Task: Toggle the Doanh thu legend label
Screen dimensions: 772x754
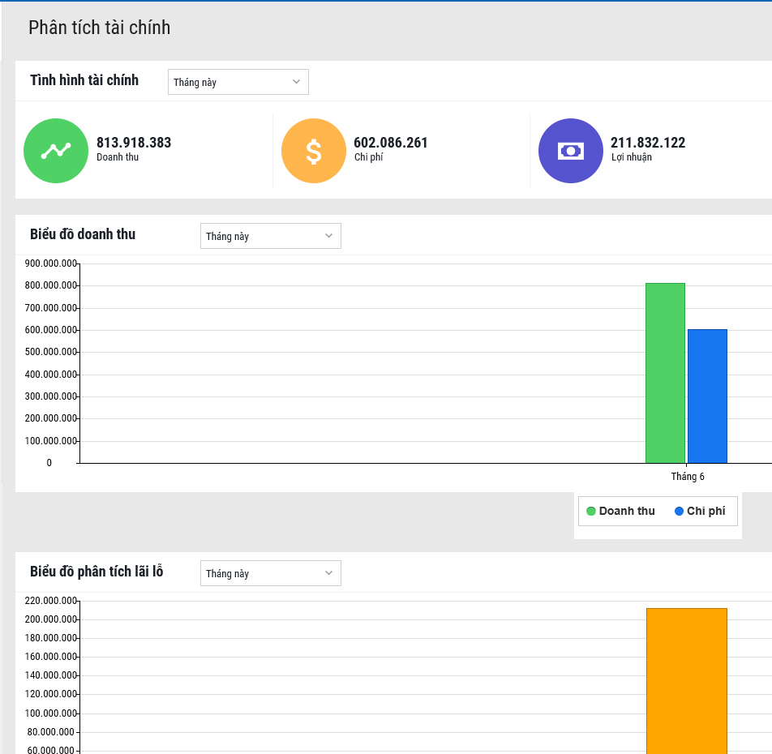Action: point(627,511)
